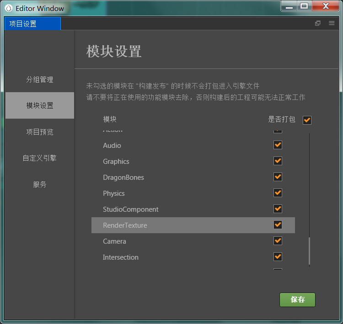Select the Camera module label

(x=114, y=241)
